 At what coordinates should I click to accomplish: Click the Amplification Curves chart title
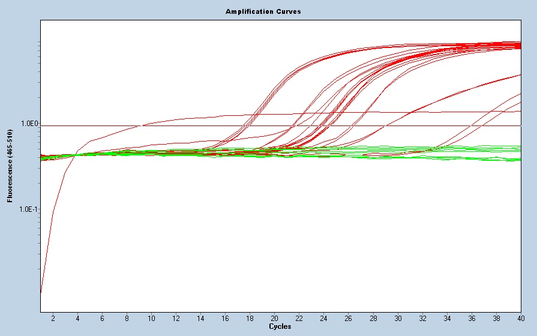[x=263, y=11]
